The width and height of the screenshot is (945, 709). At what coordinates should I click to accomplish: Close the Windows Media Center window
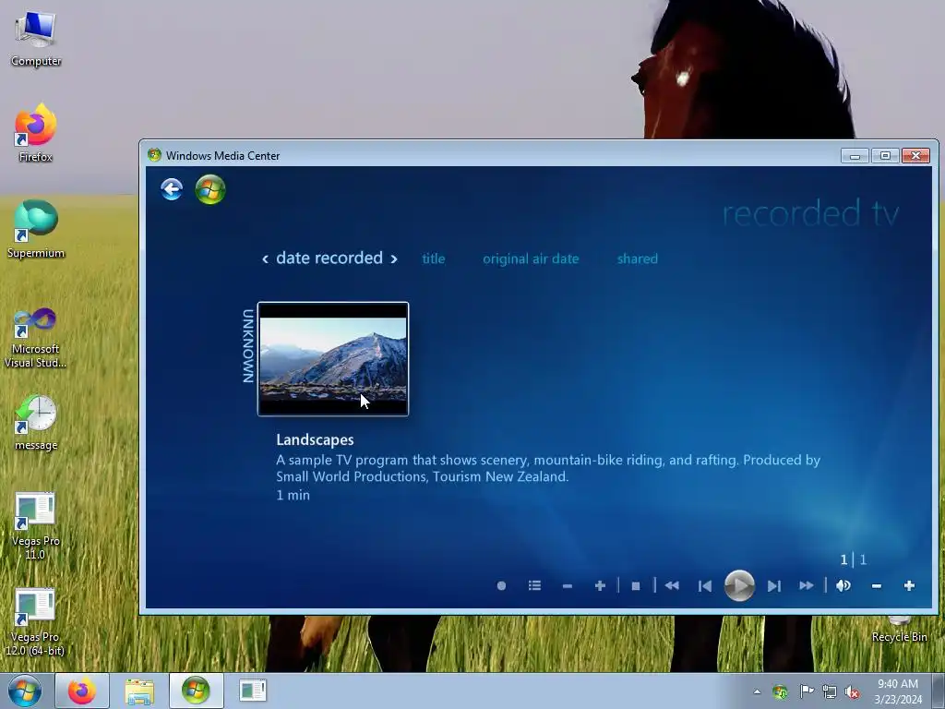click(x=915, y=155)
